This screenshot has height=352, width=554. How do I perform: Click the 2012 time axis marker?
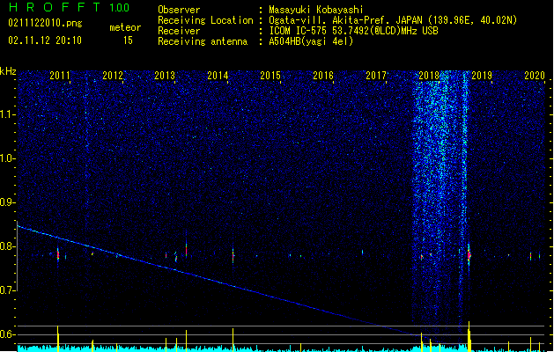pos(113,76)
